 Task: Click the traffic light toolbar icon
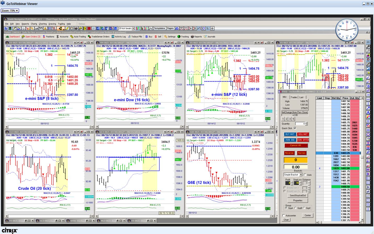10,28
